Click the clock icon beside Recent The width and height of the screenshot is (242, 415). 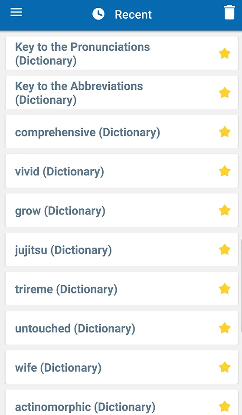click(98, 14)
